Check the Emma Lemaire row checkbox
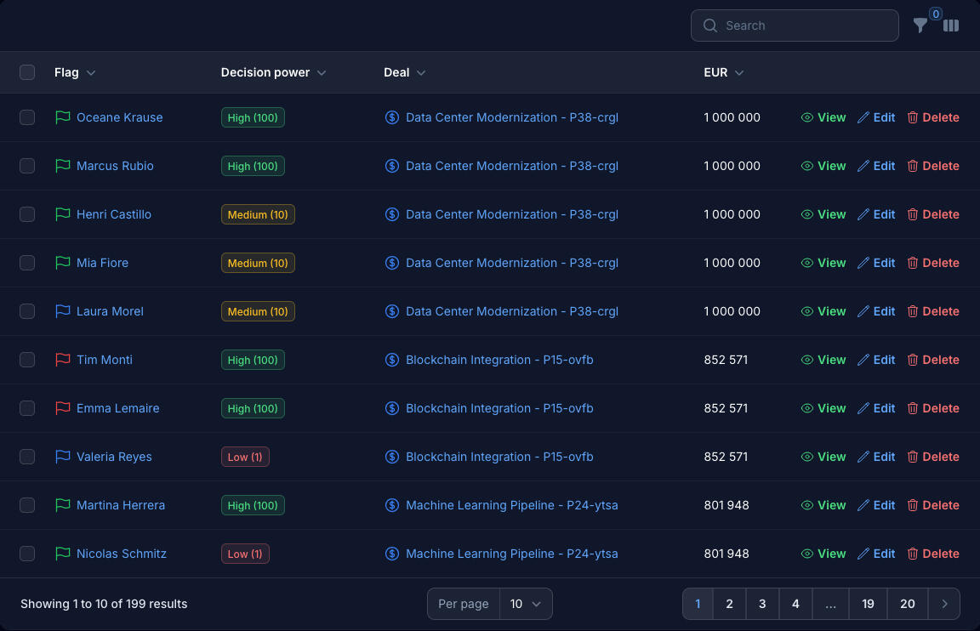Viewport: 980px width, 631px height. coord(27,408)
